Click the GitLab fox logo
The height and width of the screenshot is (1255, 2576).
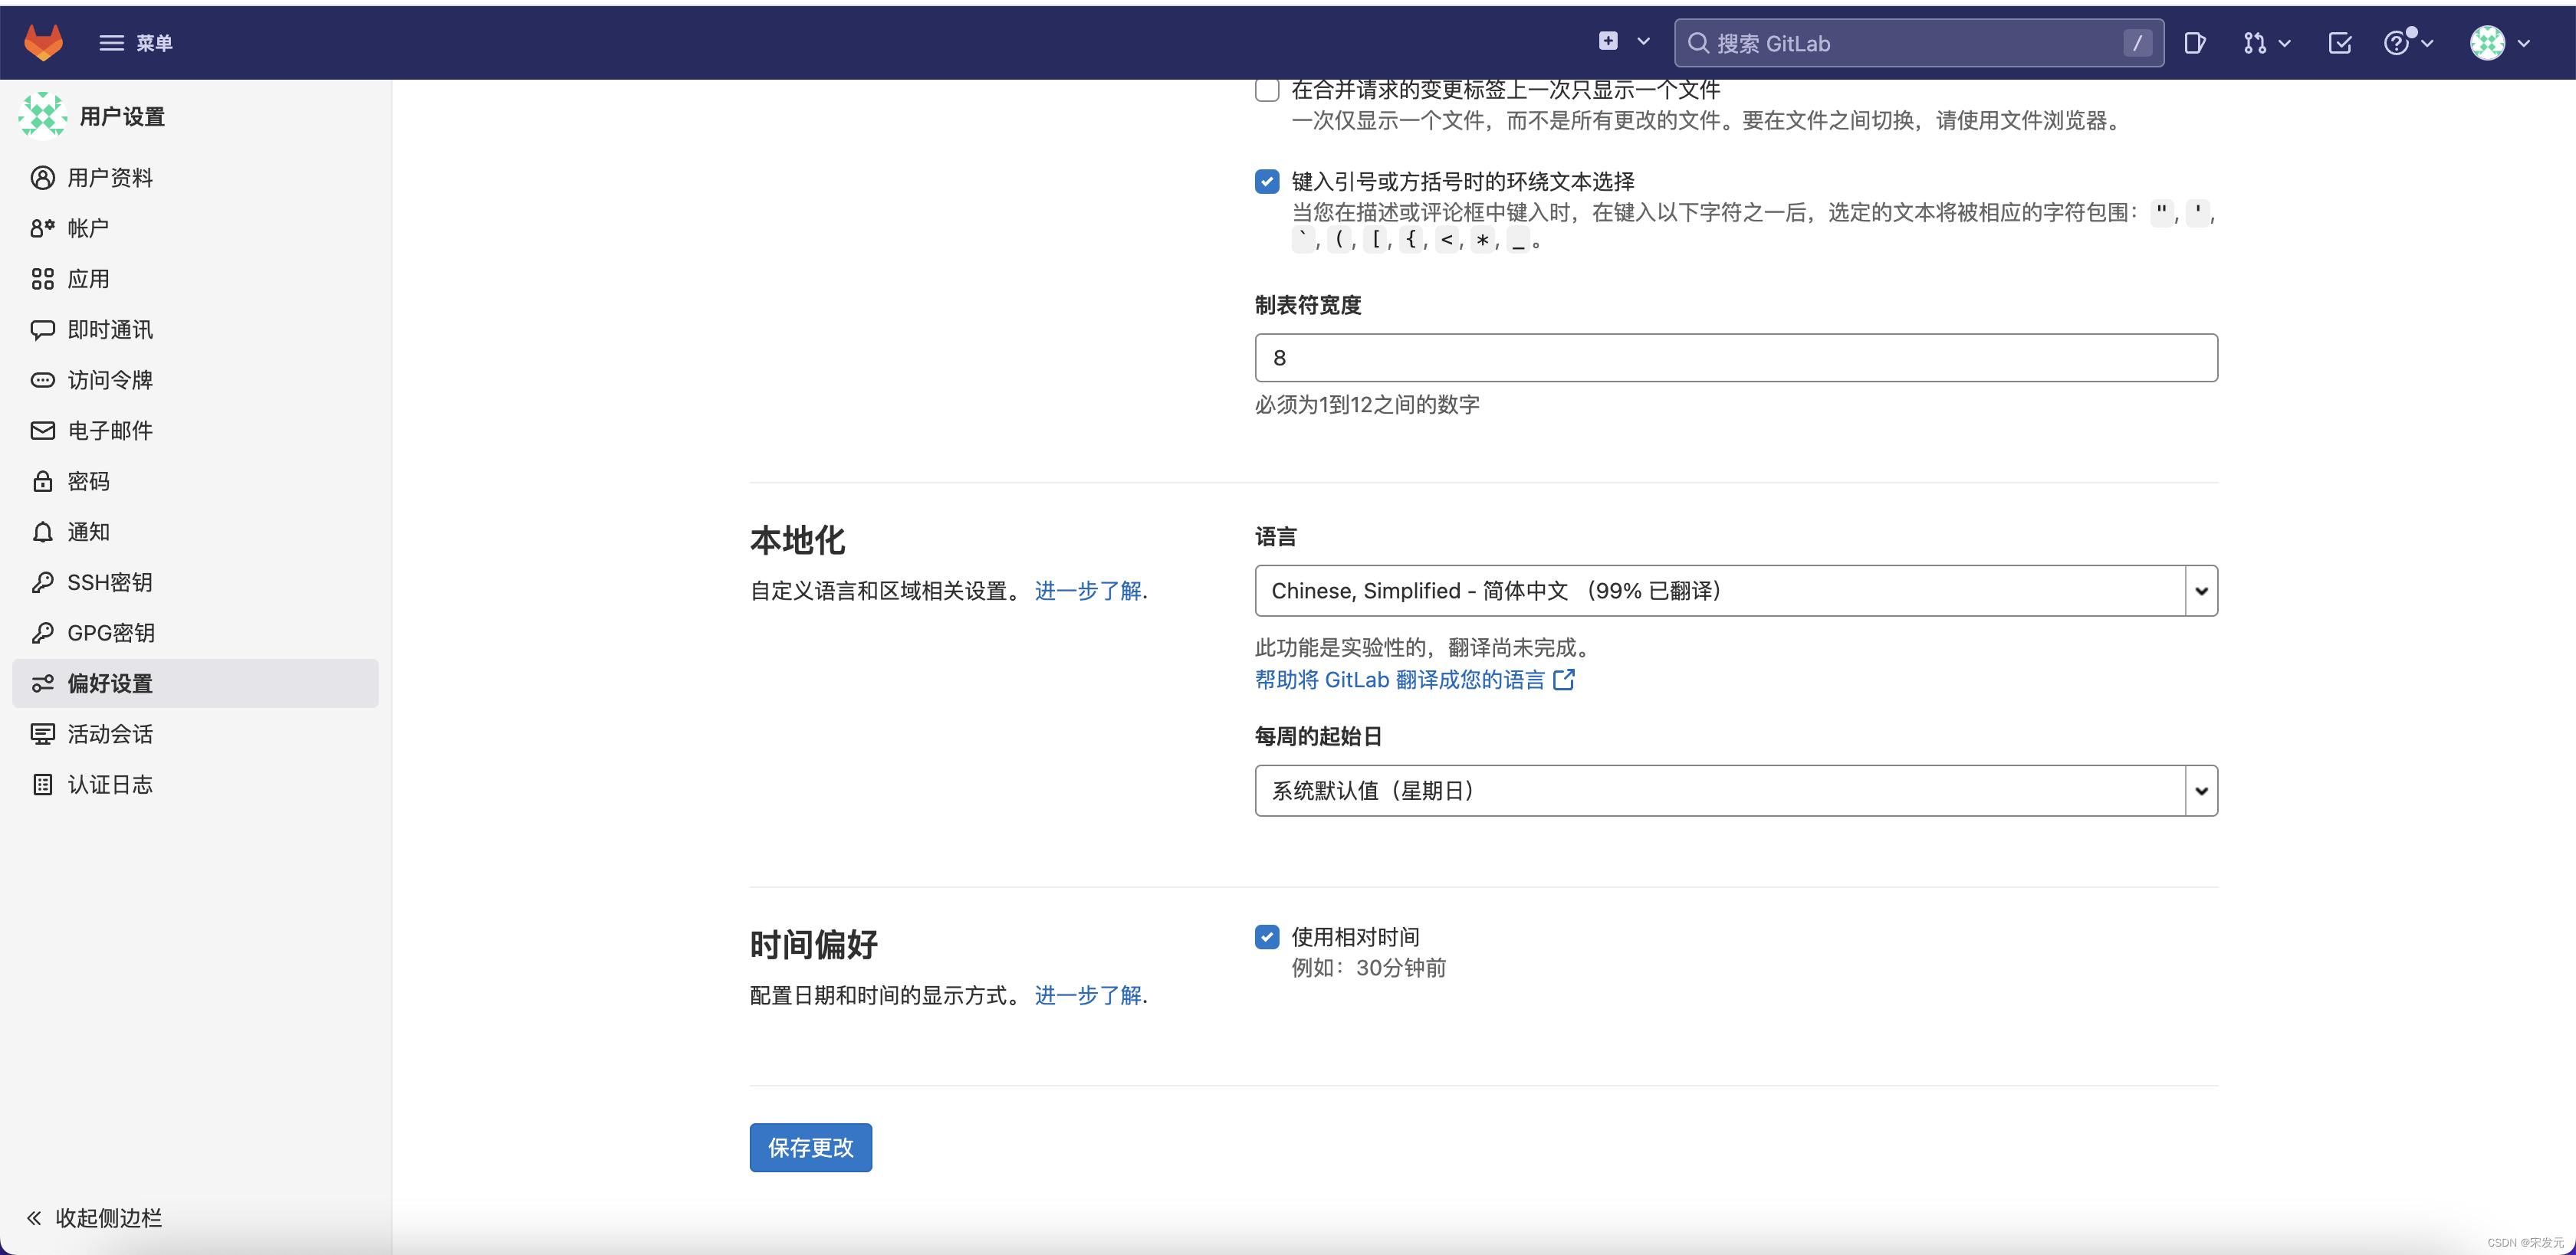(x=43, y=42)
